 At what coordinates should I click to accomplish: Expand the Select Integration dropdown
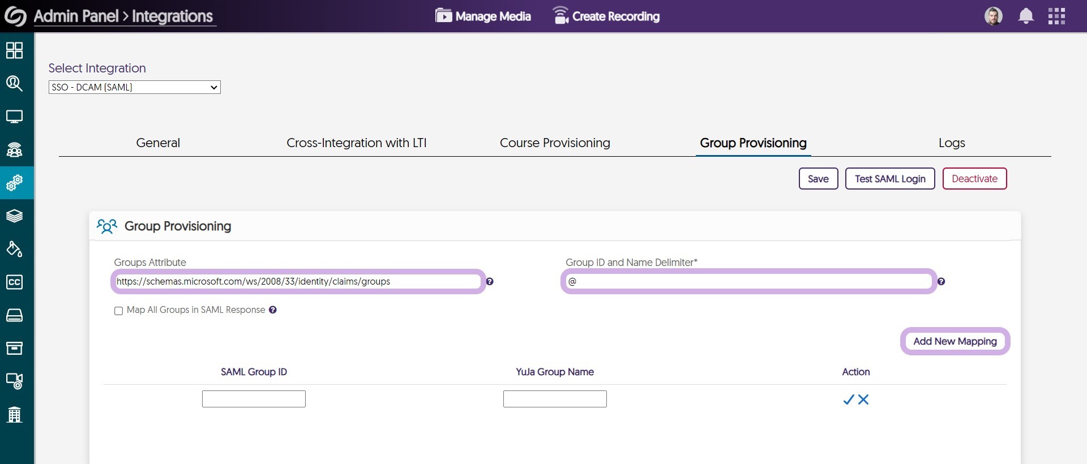click(135, 87)
